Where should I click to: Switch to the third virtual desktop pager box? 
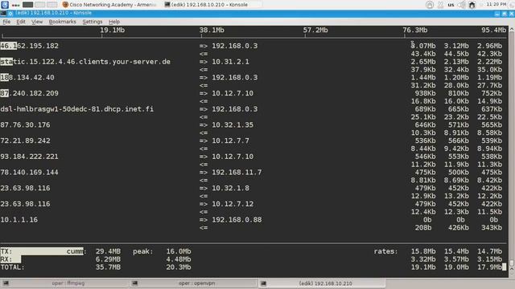pos(51,5)
